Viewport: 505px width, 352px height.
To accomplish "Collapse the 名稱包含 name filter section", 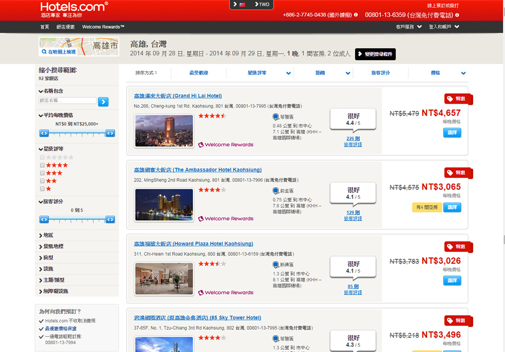I will point(51,91).
